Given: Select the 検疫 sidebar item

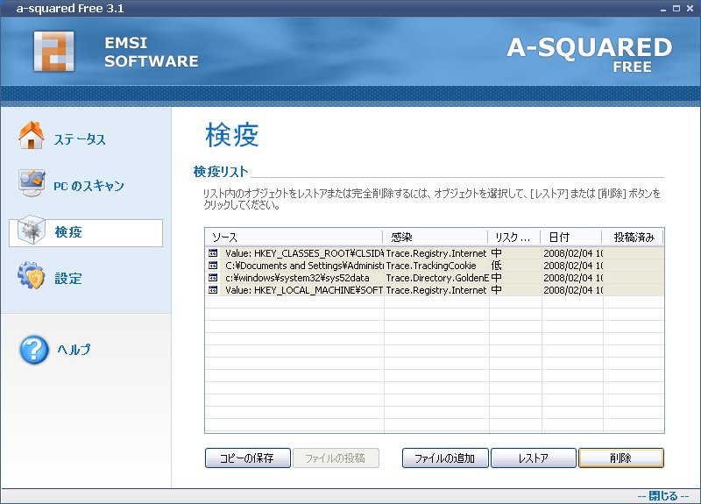Looking at the screenshot, I should (86, 232).
